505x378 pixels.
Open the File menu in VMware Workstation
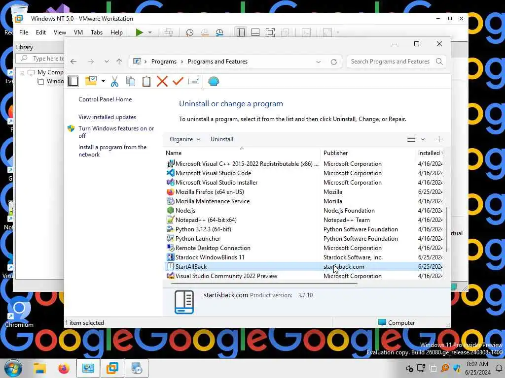pyautogui.click(x=24, y=32)
